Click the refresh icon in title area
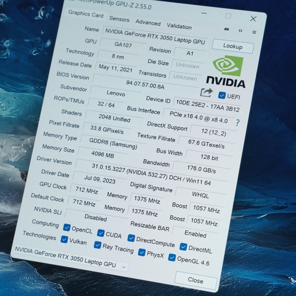The height and width of the screenshot is (296, 296). (x=240, y=31)
